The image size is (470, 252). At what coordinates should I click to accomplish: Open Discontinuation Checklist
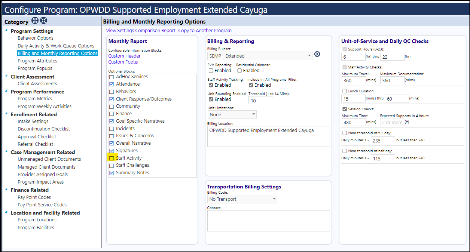(44, 129)
